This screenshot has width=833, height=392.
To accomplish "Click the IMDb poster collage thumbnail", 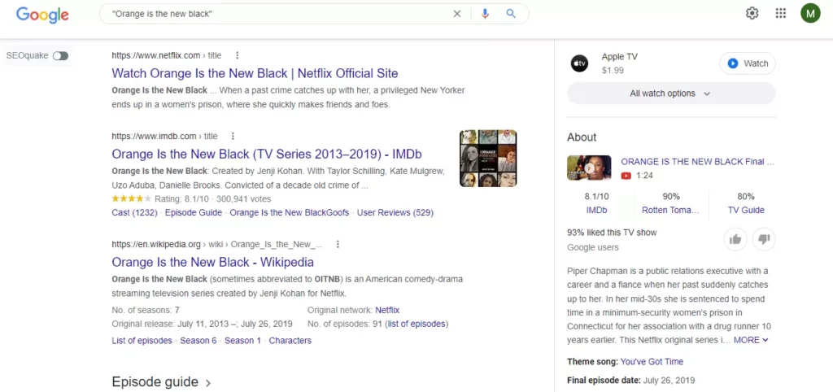I will click(488, 159).
